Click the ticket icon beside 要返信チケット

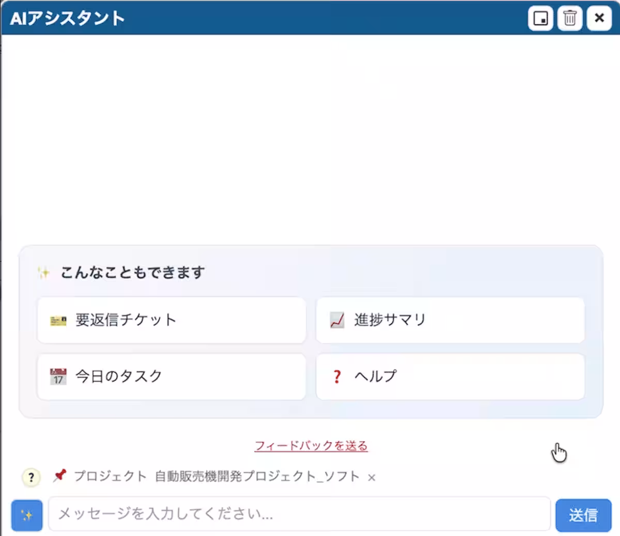tap(58, 320)
